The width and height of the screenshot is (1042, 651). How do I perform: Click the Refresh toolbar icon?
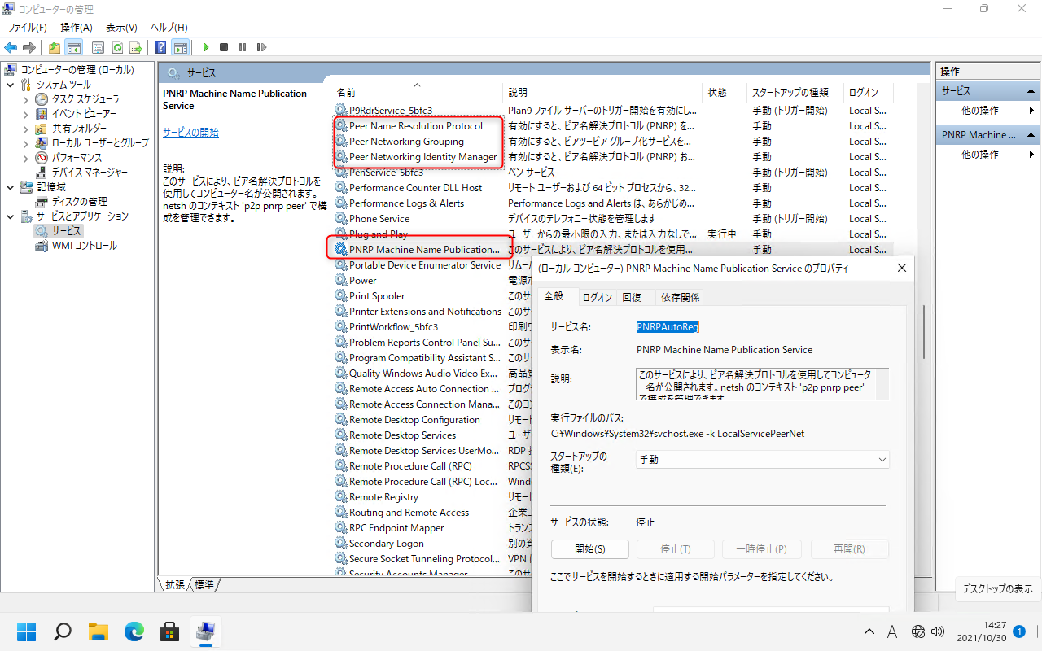click(x=117, y=47)
